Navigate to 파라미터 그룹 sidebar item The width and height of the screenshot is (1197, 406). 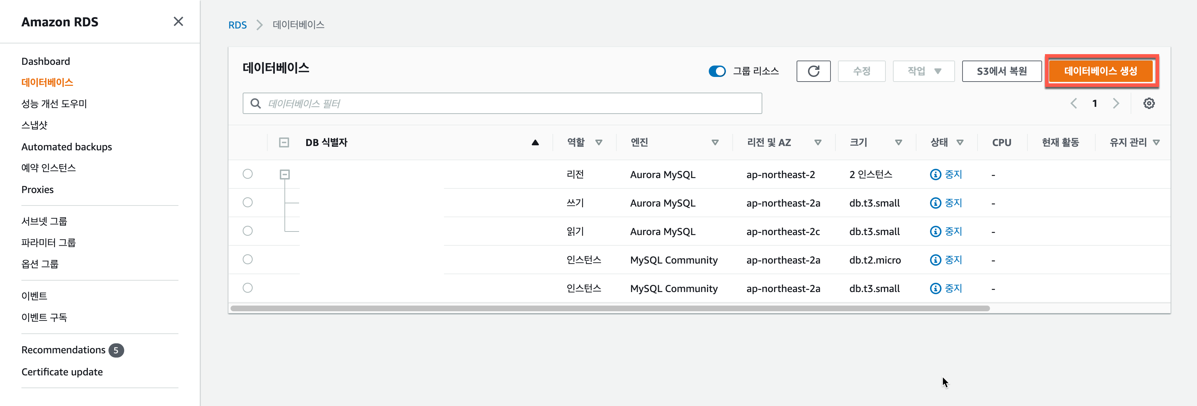click(48, 243)
